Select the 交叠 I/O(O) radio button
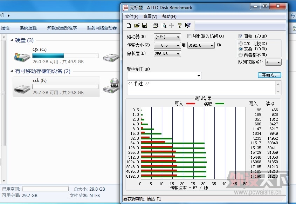Viewport: 296px width, 204px height. point(241,49)
